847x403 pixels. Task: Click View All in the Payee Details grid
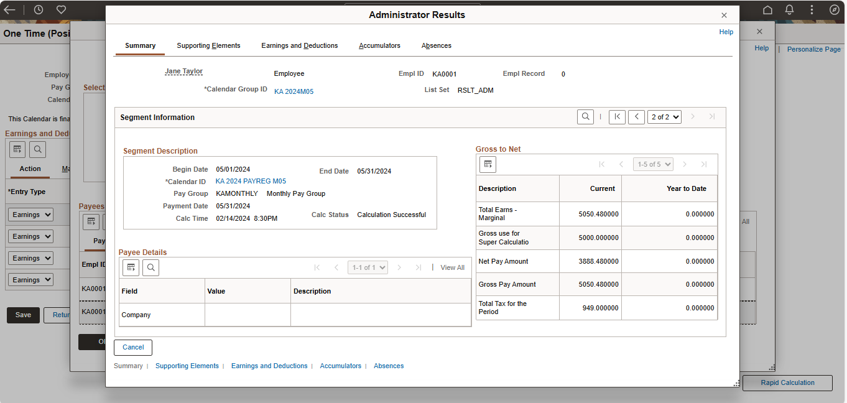coord(452,267)
